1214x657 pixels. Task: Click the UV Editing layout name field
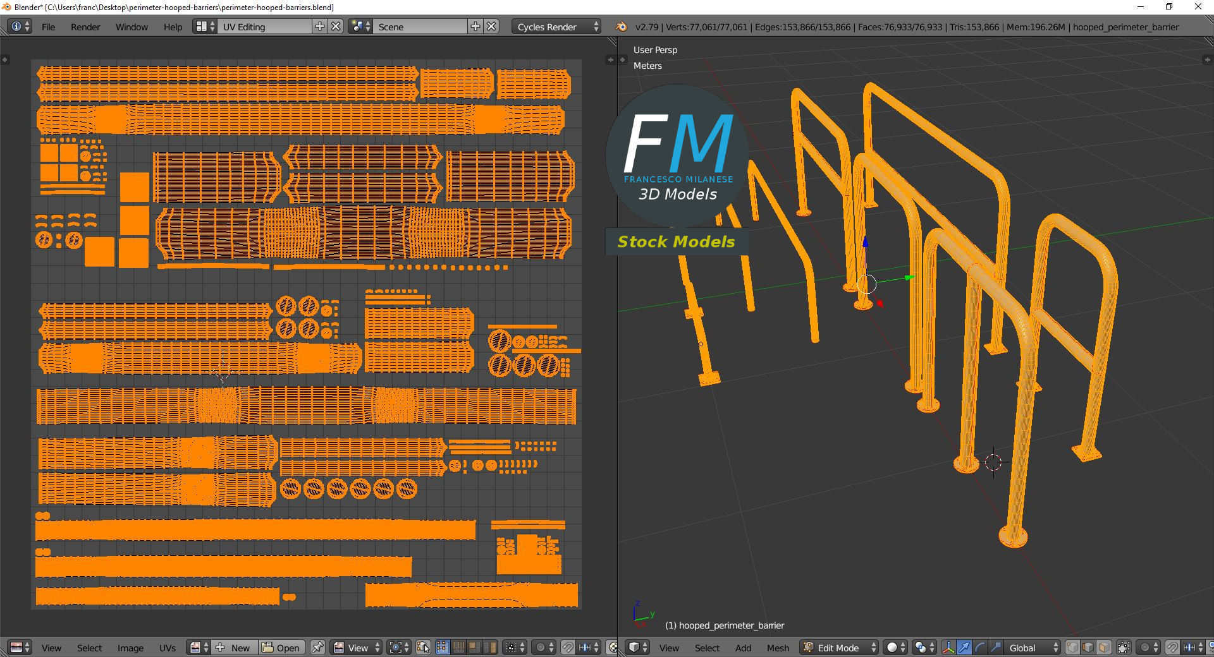[x=265, y=27]
